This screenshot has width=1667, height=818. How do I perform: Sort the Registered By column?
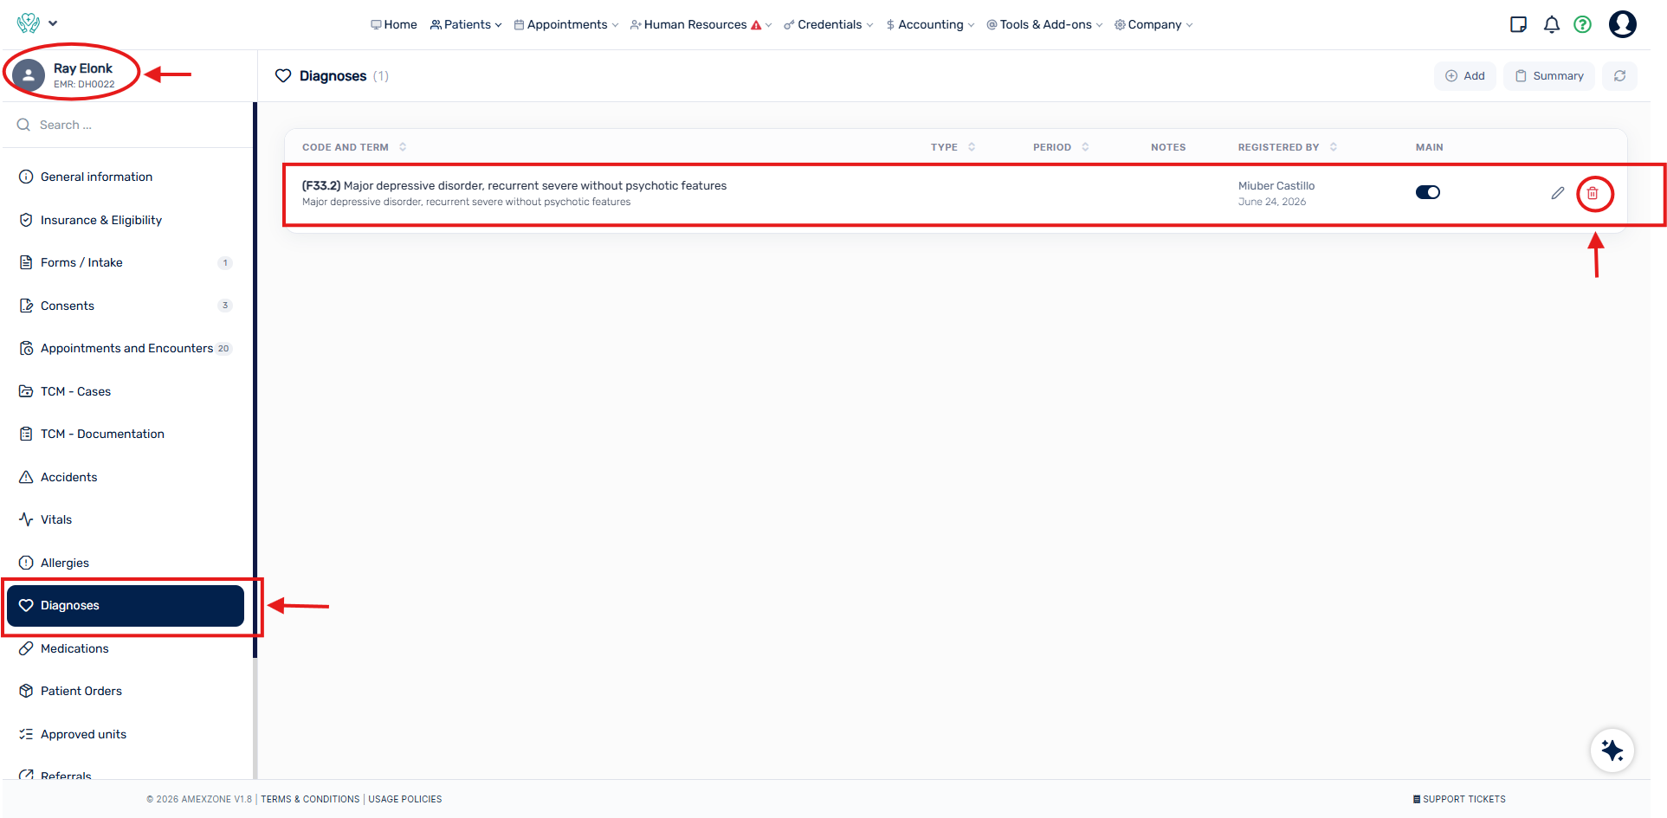coord(1287,147)
